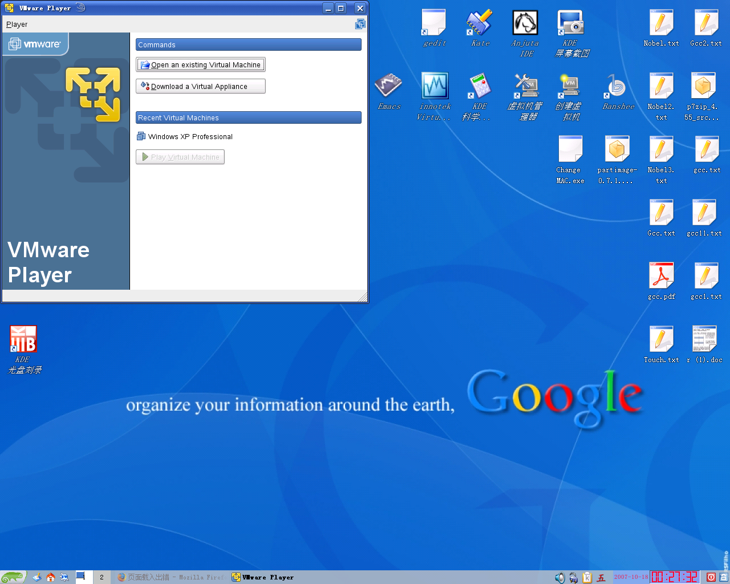Click the VMware Player fullscreen icon in menu bar
Image resolution: width=730 pixels, height=584 pixels.
[360, 24]
